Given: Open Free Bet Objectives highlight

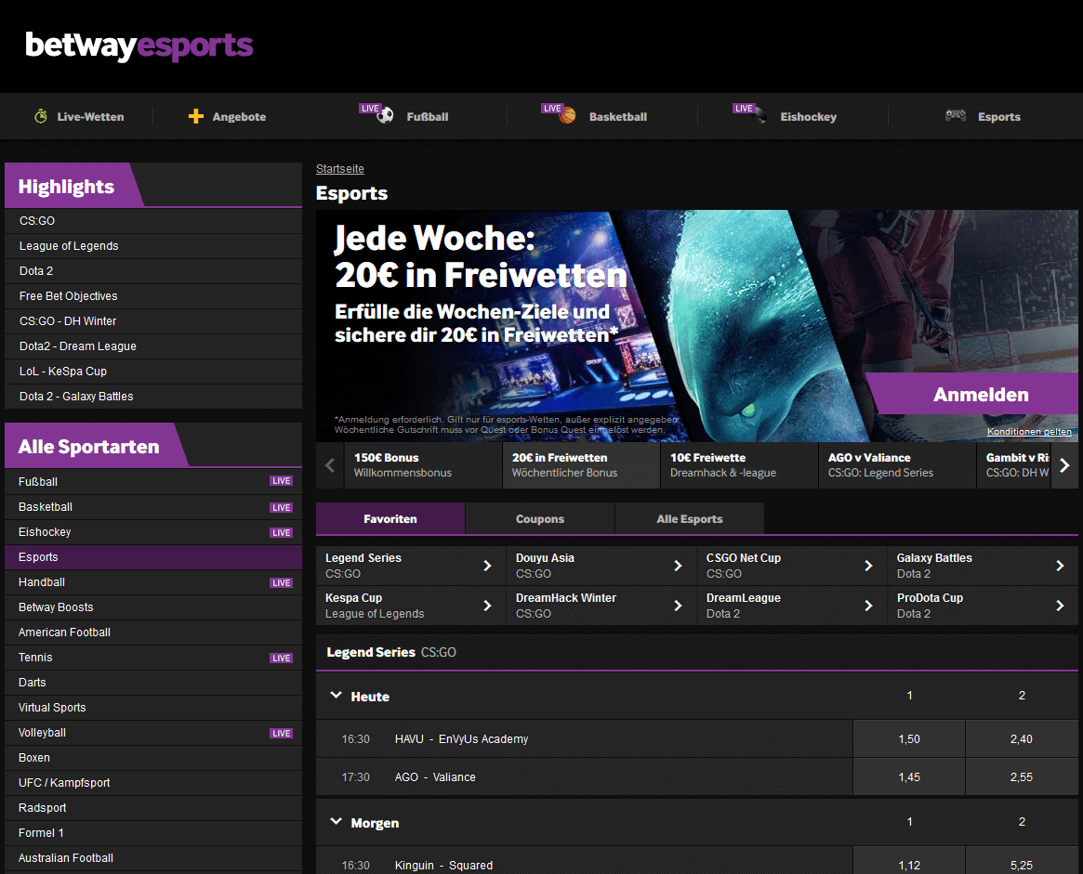Looking at the screenshot, I should click(153, 296).
